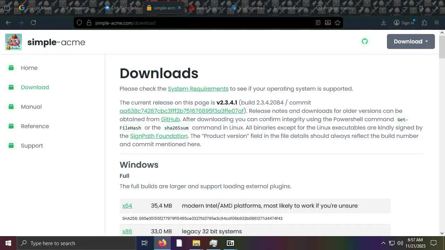
Task: Open the Windows notification center
Action: 434,243
